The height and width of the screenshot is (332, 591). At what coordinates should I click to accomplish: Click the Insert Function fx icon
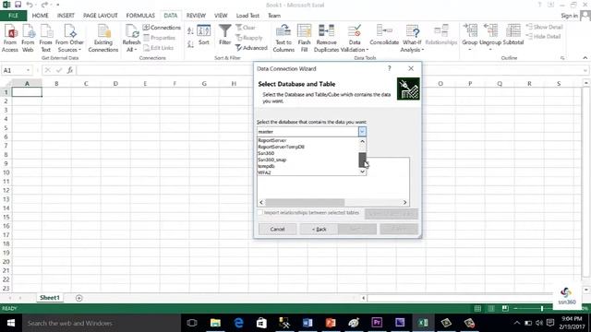pyautogui.click(x=70, y=70)
